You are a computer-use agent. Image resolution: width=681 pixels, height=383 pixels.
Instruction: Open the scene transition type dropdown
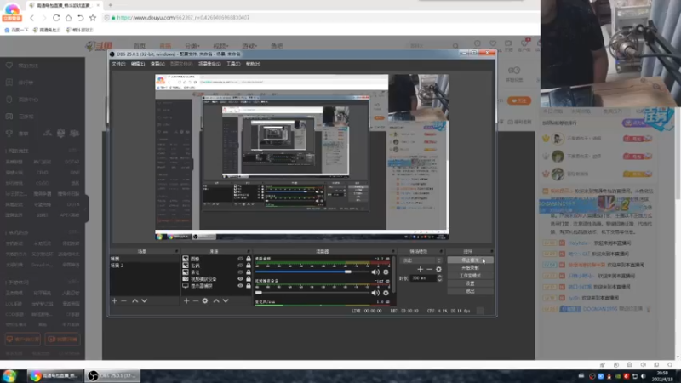pos(421,260)
